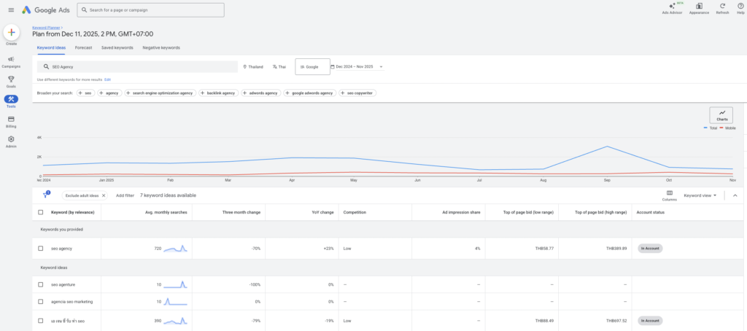Sort by Keyword (by relevance) header
Viewport: 747px width, 331px height.
(72, 212)
